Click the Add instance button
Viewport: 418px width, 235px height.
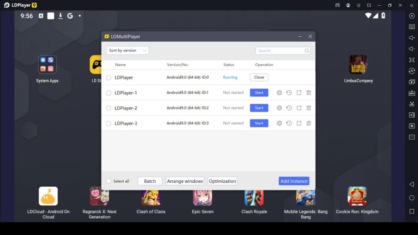(294, 181)
